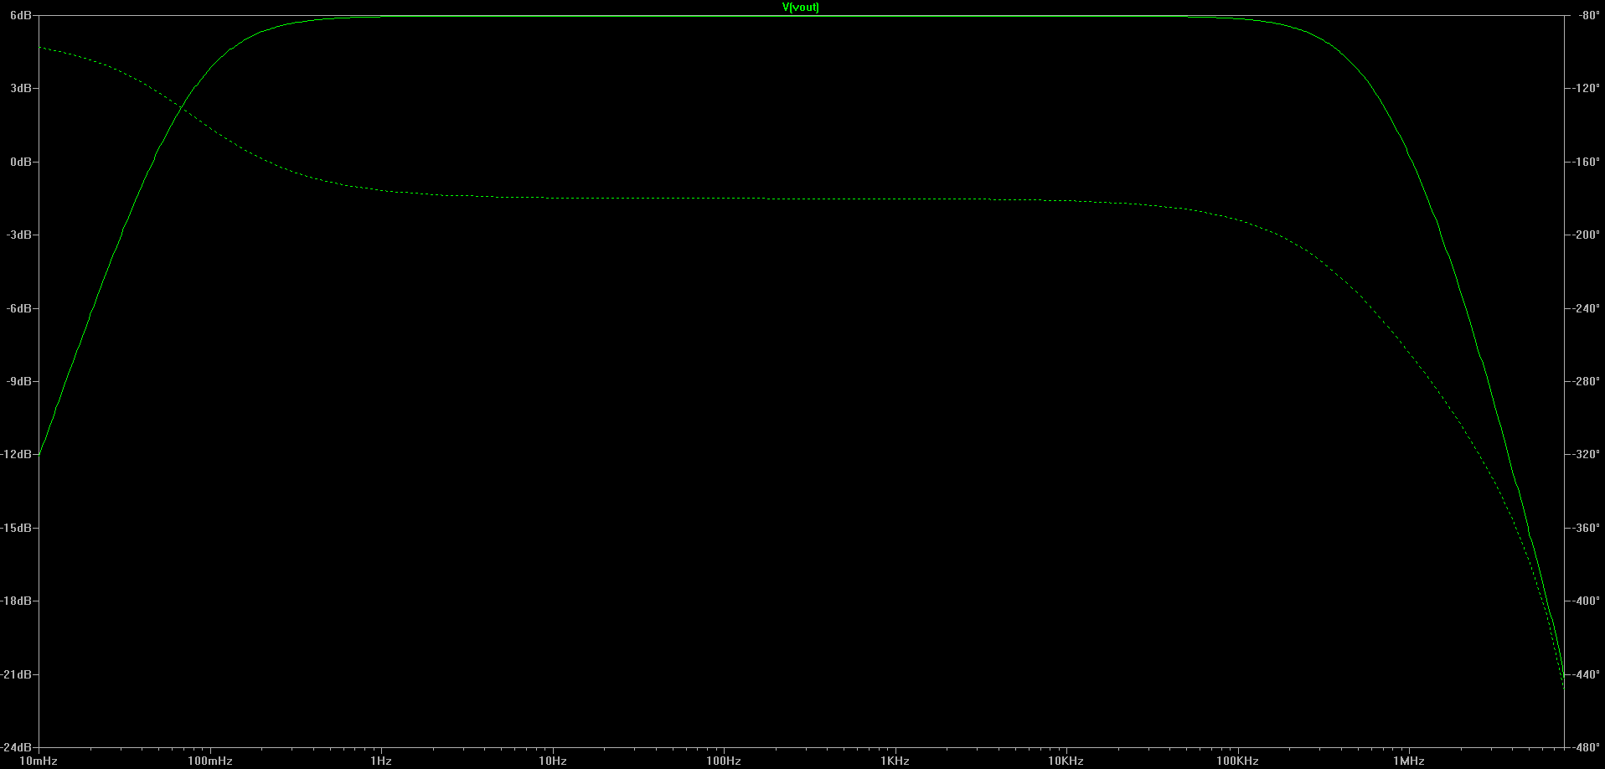Click the -200° phase axis label

pos(1586,235)
